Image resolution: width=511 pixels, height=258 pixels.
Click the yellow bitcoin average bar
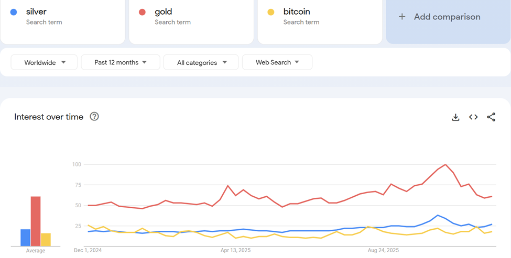tap(46, 240)
